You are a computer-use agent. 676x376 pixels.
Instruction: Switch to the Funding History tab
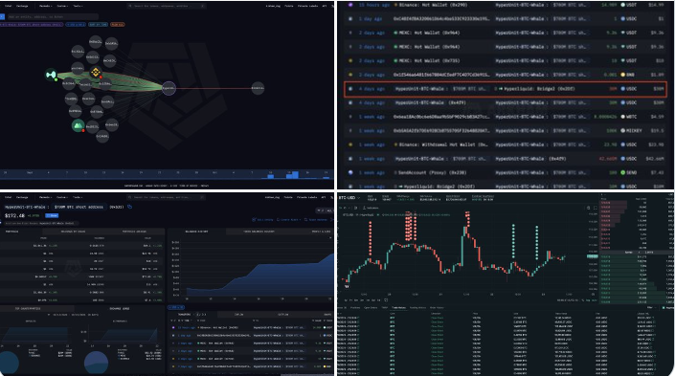[417, 307]
